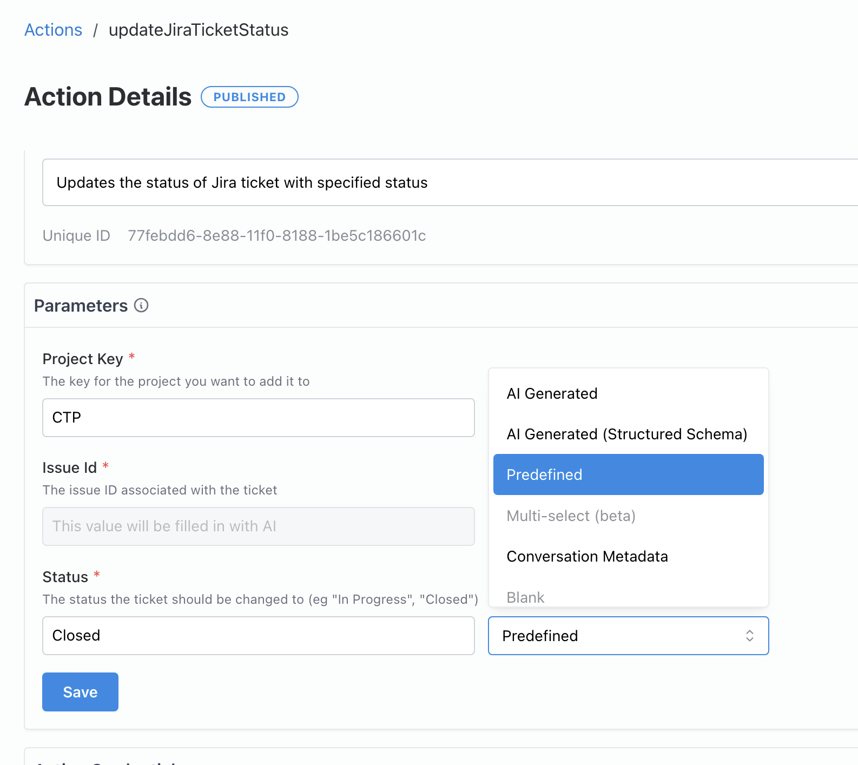Click the PUBLISHED status badge
This screenshot has height=765, width=858.
249,97
